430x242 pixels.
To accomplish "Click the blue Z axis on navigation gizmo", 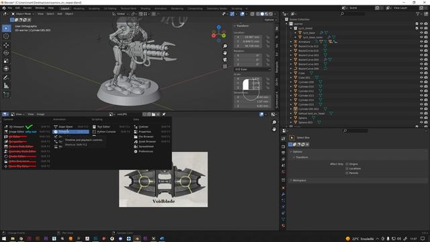I will [x=218, y=27].
